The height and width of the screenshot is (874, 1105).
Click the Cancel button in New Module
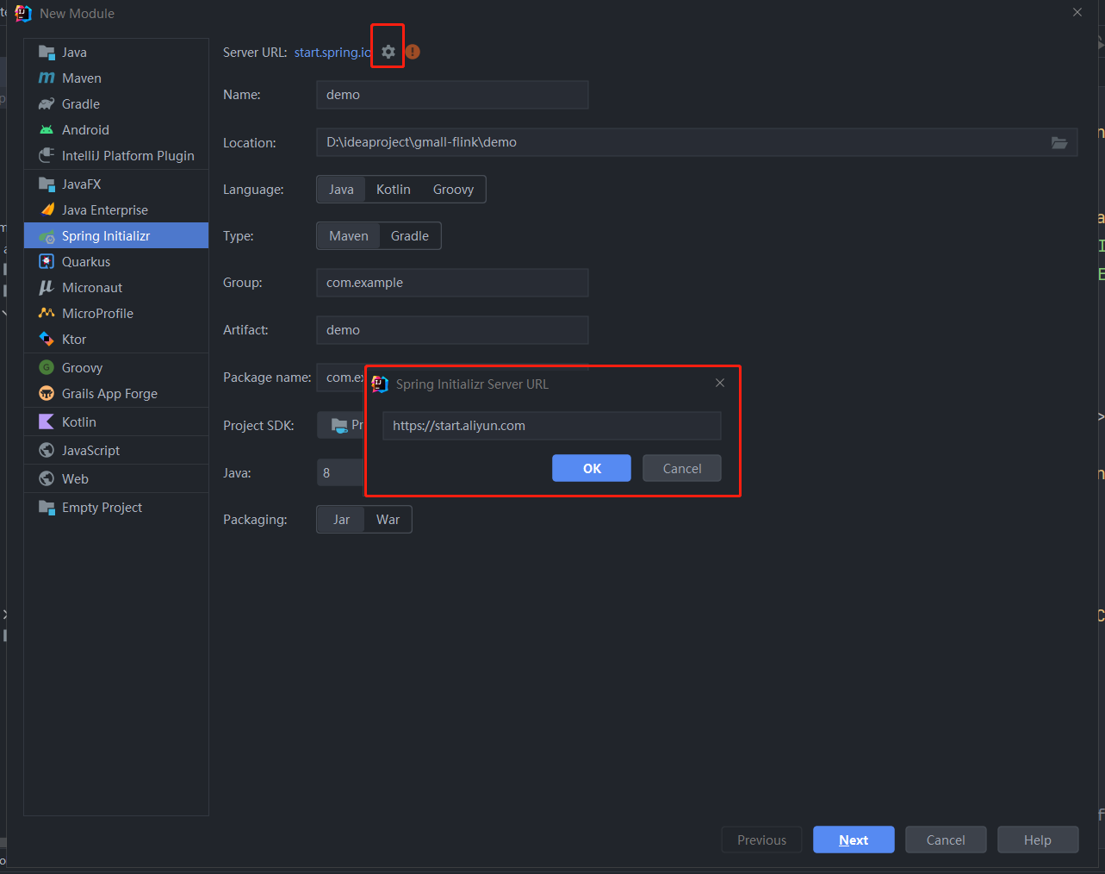click(946, 840)
